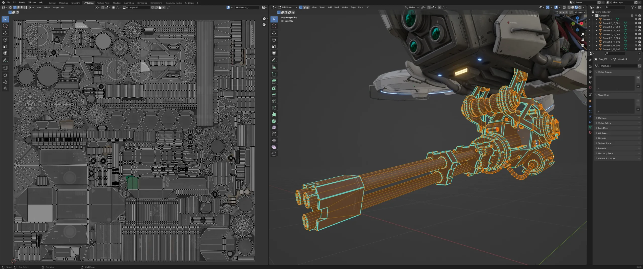Viewport: 643px width, 269px height.
Task: Select the Move tool in the UV editor toolbar
Action: 5,33
